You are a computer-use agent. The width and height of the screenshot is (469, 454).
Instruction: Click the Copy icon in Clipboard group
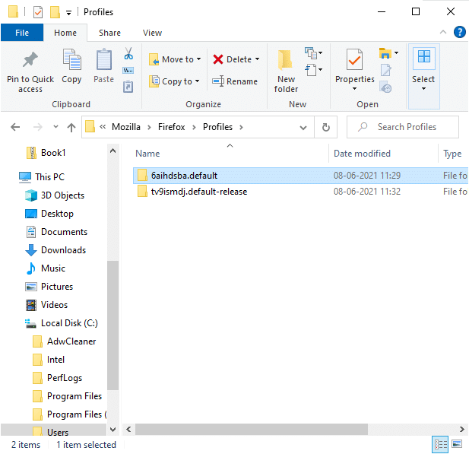point(72,61)
